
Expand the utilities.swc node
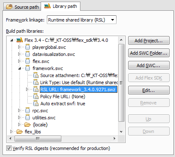19,118
